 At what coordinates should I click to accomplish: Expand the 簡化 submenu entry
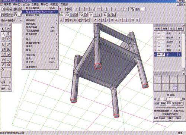tap(40, 50)
